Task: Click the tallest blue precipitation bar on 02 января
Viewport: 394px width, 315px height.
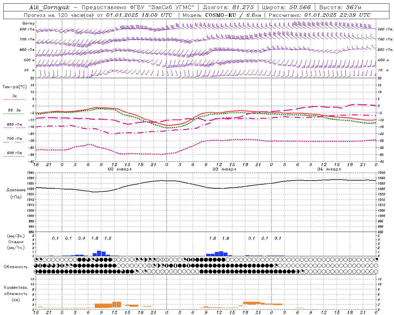Action: (x=99, y=253)
